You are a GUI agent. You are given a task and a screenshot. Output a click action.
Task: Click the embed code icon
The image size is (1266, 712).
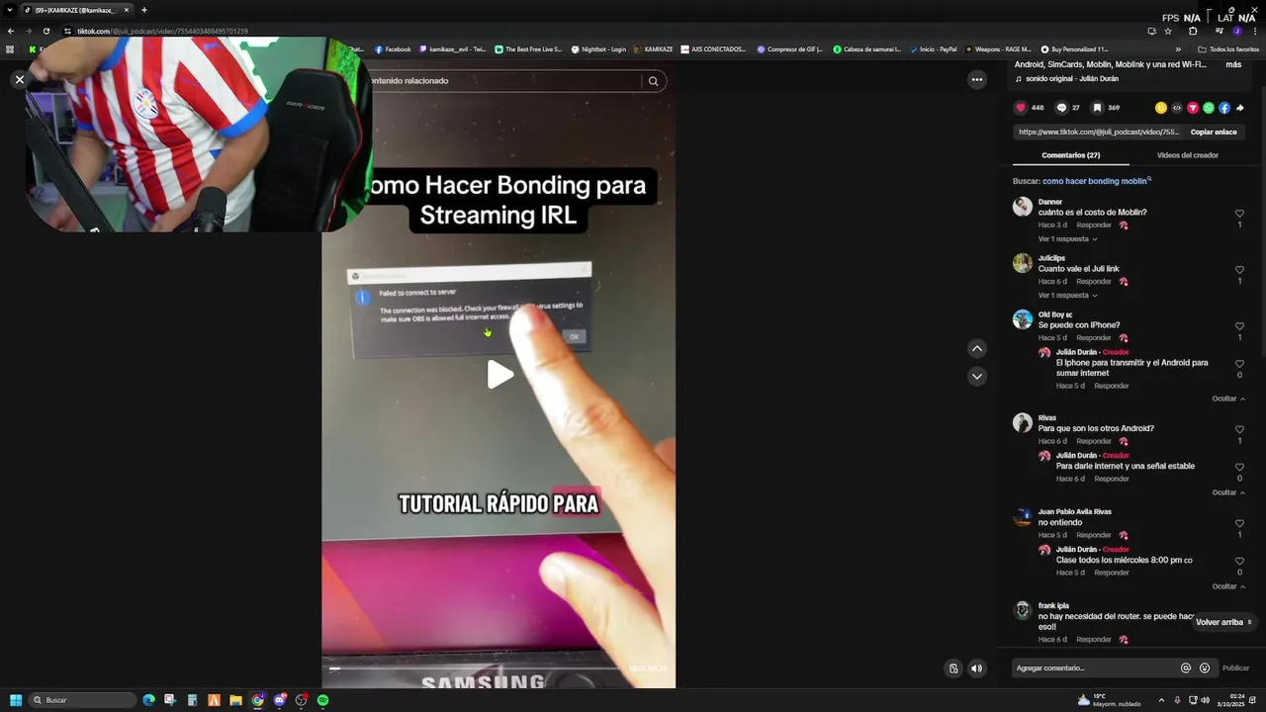tap(1177, 108)
